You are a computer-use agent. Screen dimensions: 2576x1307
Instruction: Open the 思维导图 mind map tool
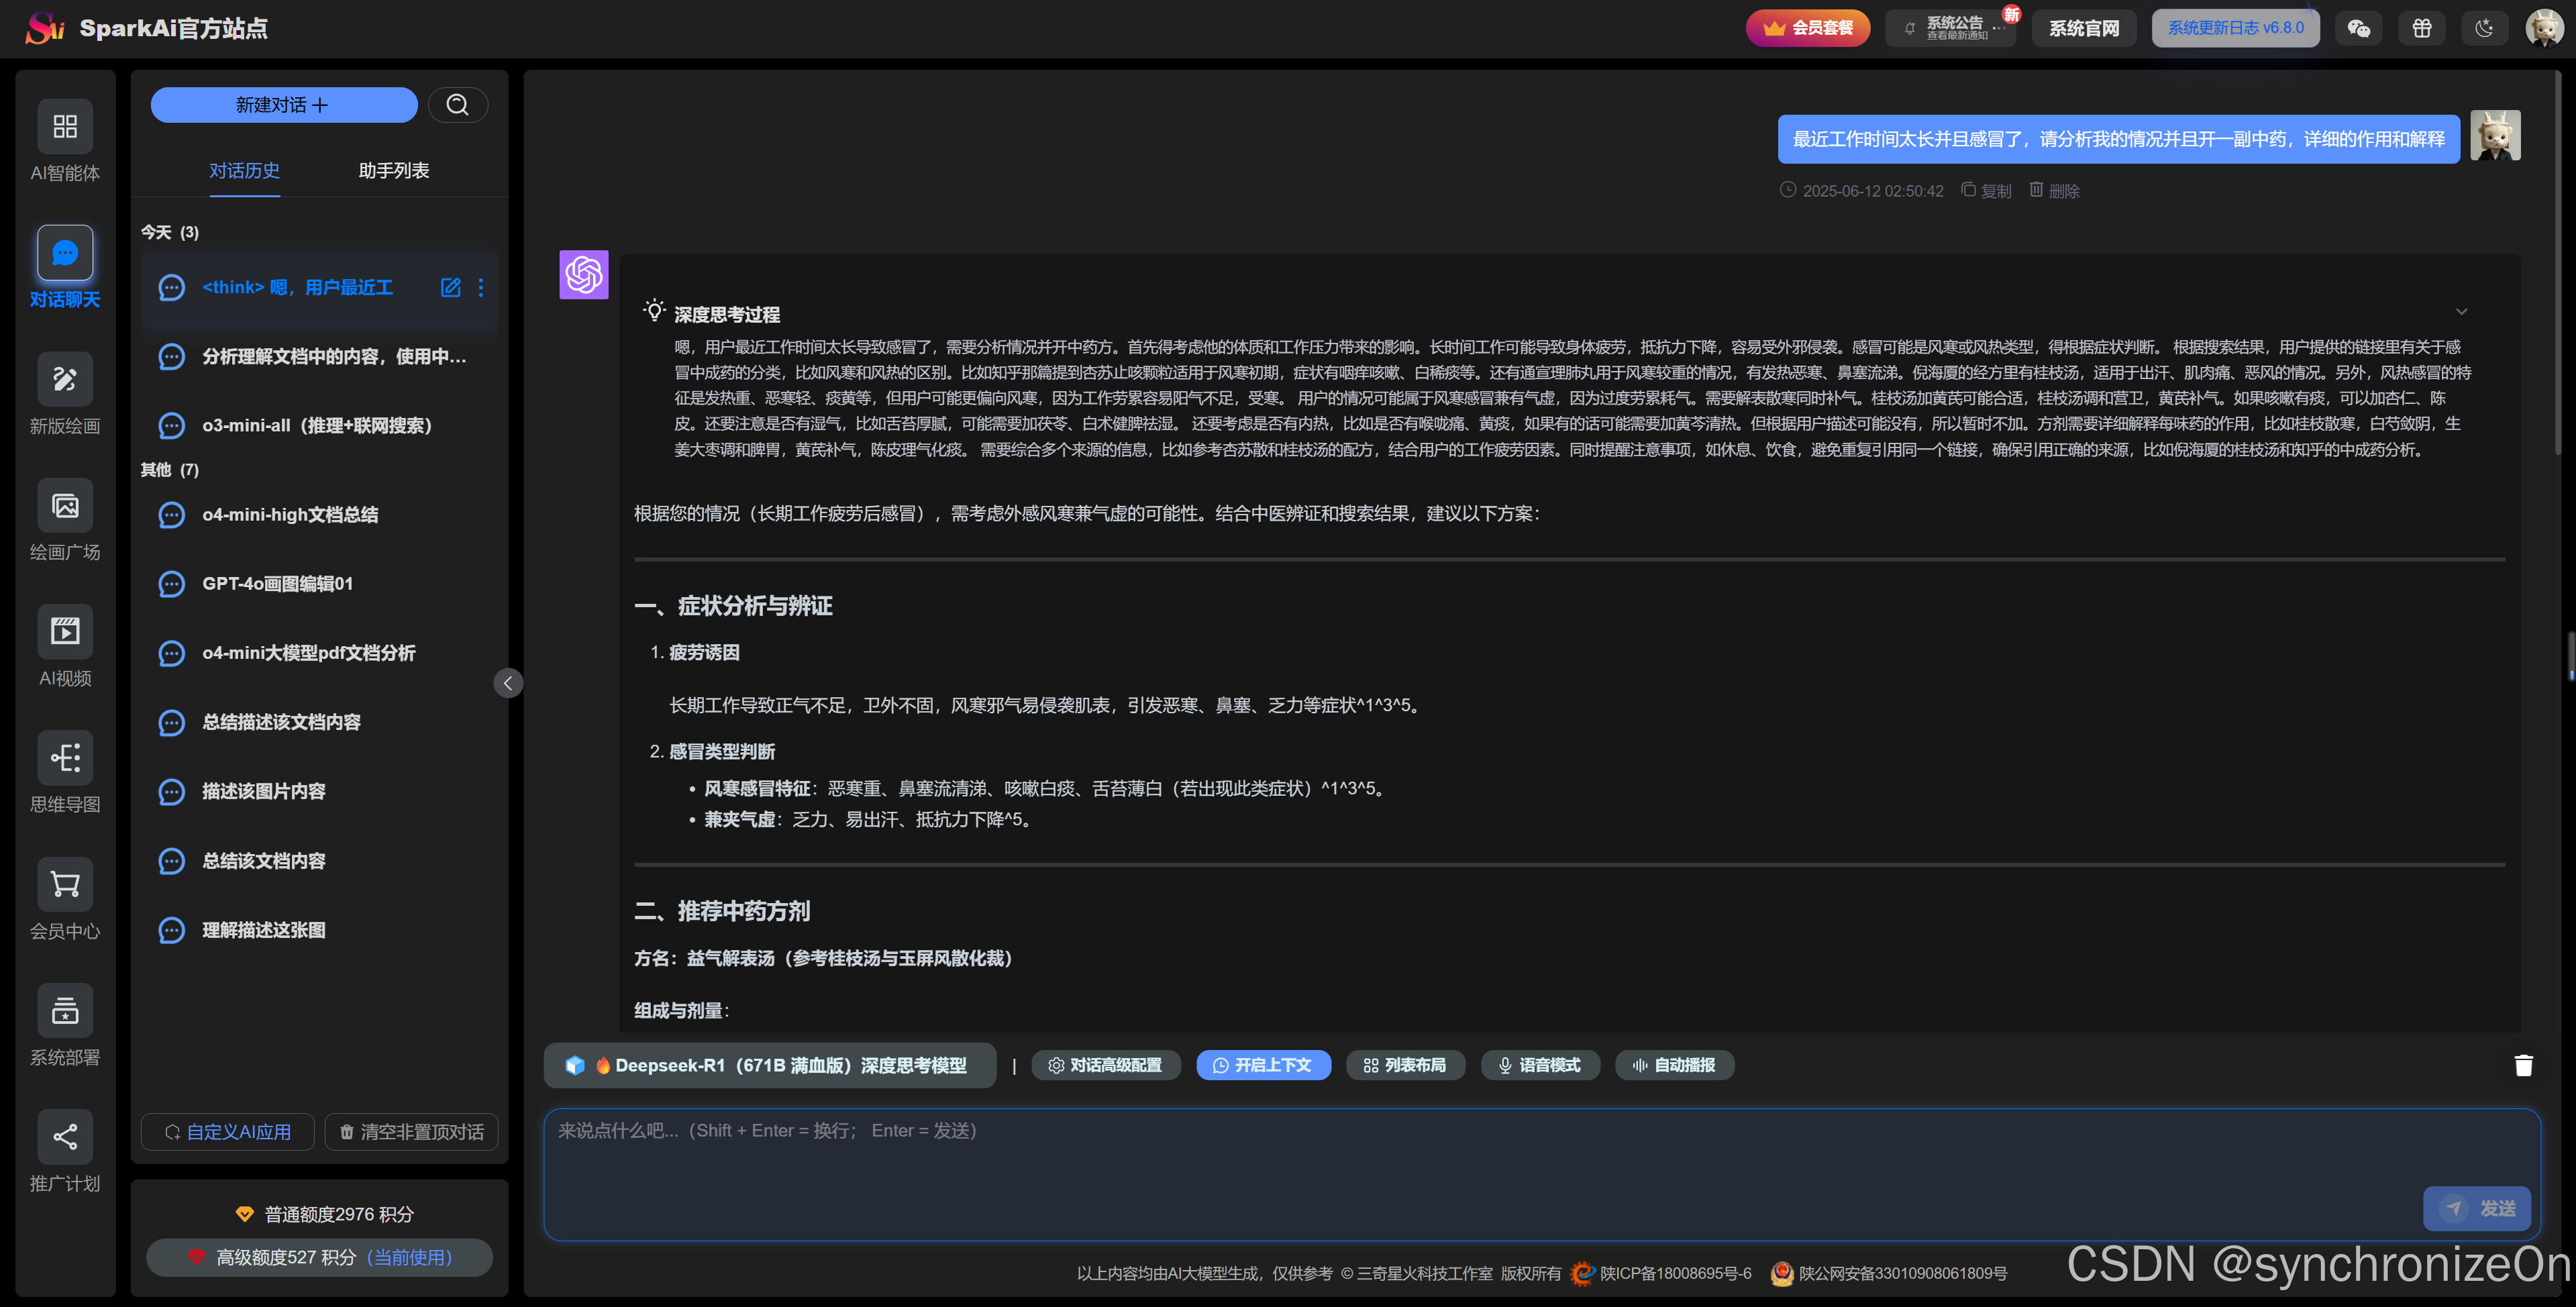[65, 758]
